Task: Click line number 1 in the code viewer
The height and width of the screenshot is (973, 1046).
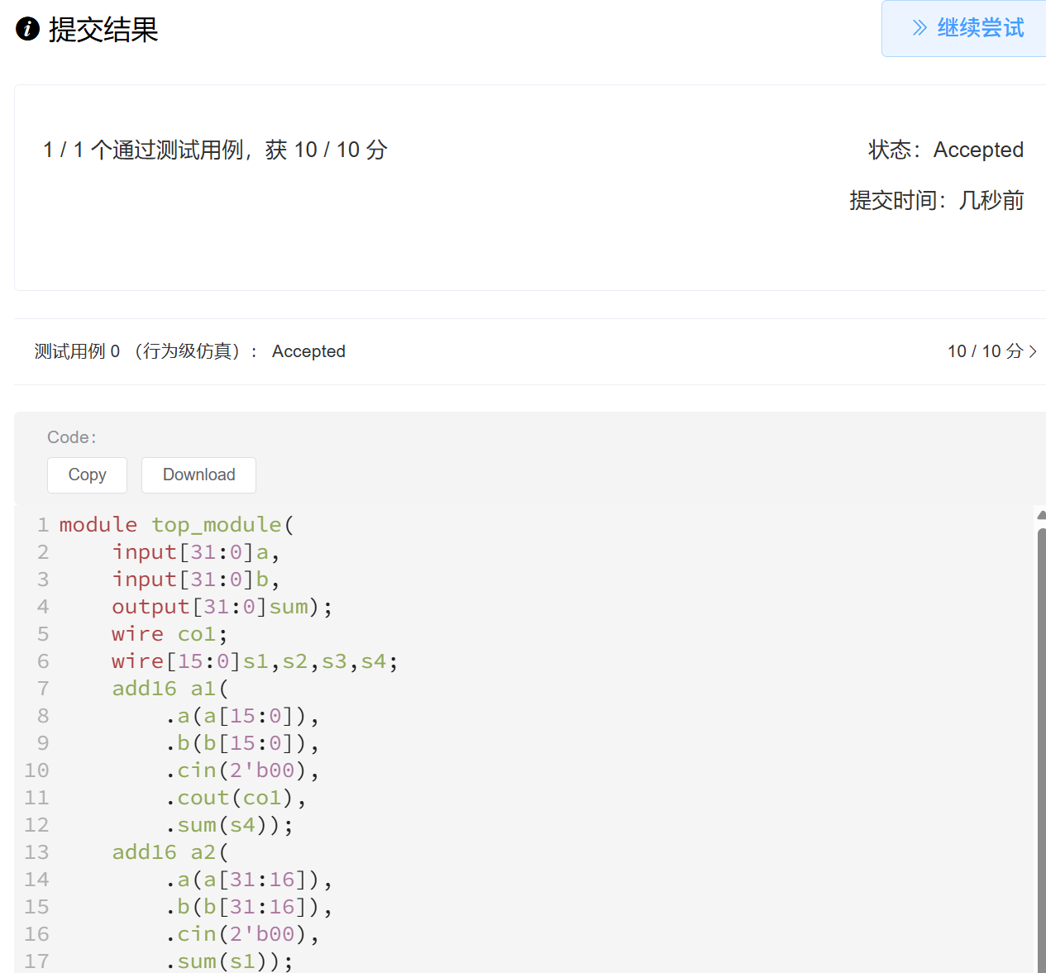Action: click(42, 524)
